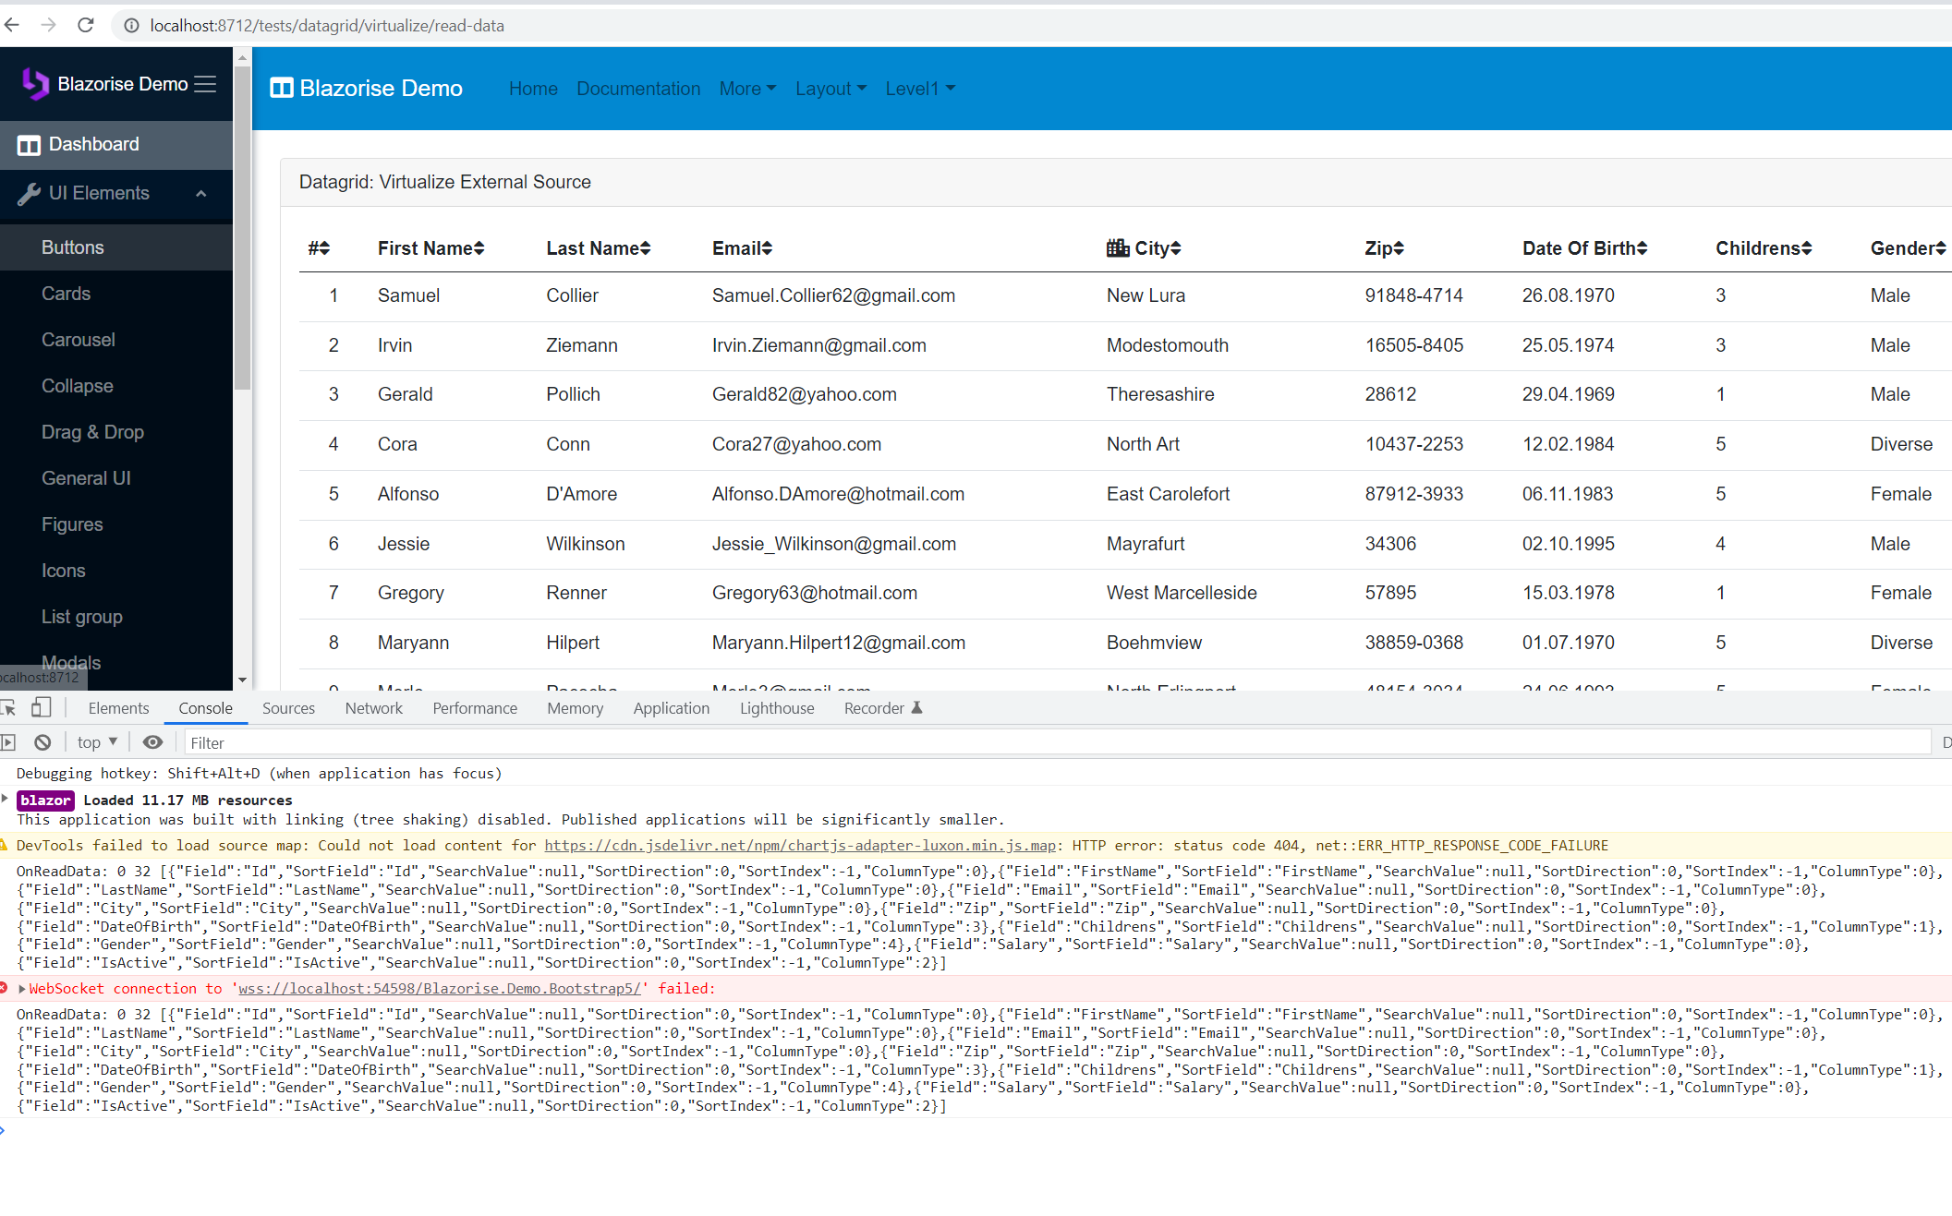The height and width of the screenshot is (1216, 1952).
Task: Click the console live expression eye icon
Action: [153, 742]
